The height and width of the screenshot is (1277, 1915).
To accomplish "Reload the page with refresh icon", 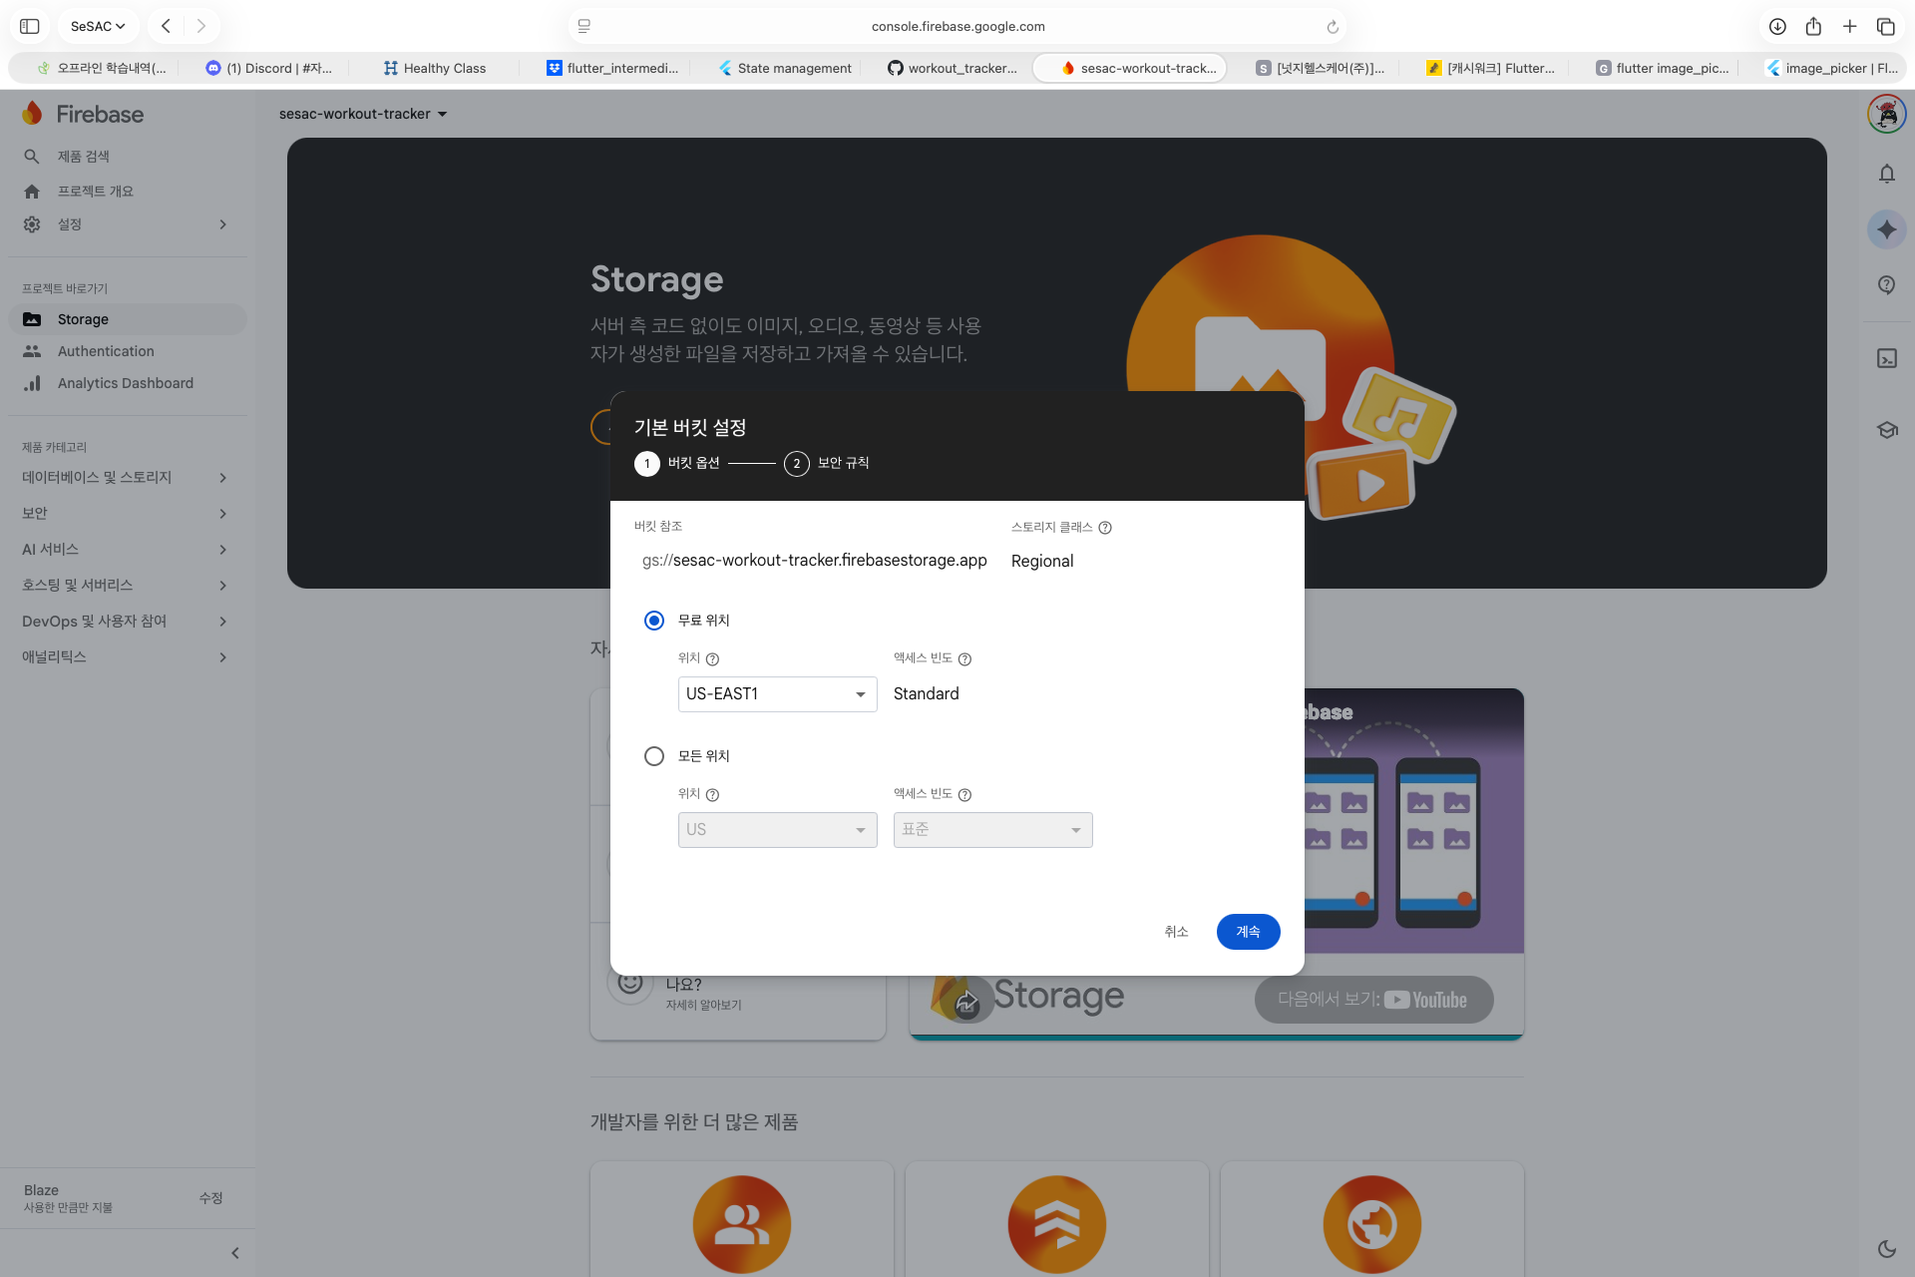I will tap(1333, 27).
